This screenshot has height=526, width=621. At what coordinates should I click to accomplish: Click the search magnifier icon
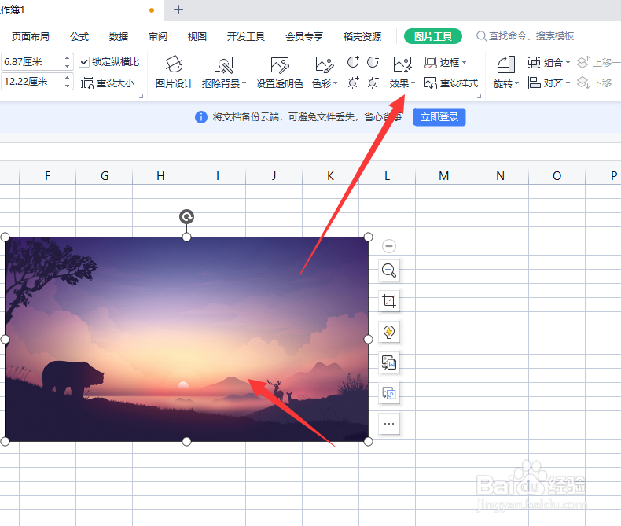(481, 36)
